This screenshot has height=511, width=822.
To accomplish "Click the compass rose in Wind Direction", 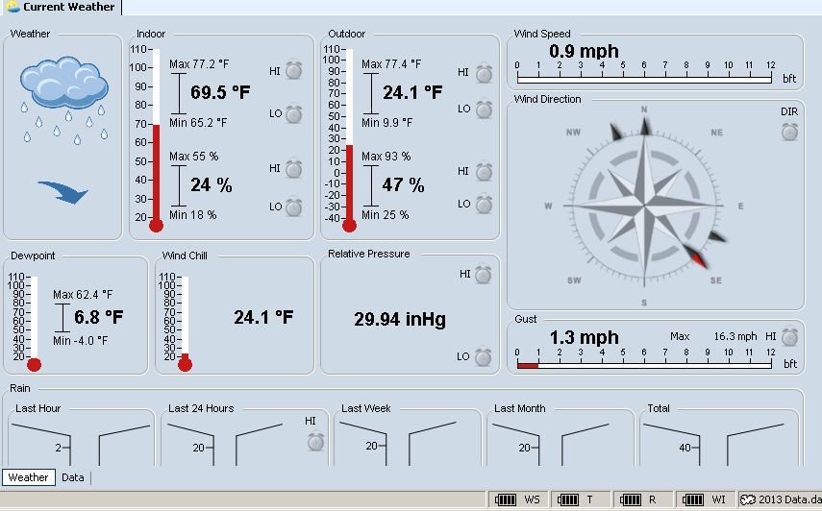I will tap(644, 206).
